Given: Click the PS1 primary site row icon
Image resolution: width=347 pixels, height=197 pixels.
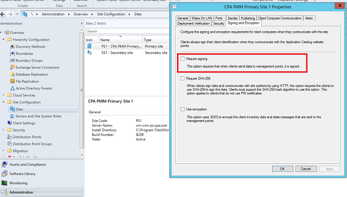Looking at the screenshot, I should (x=89, y=46).
